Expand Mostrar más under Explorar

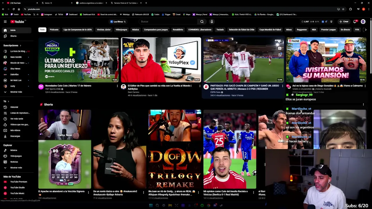(x=17, y=168)
